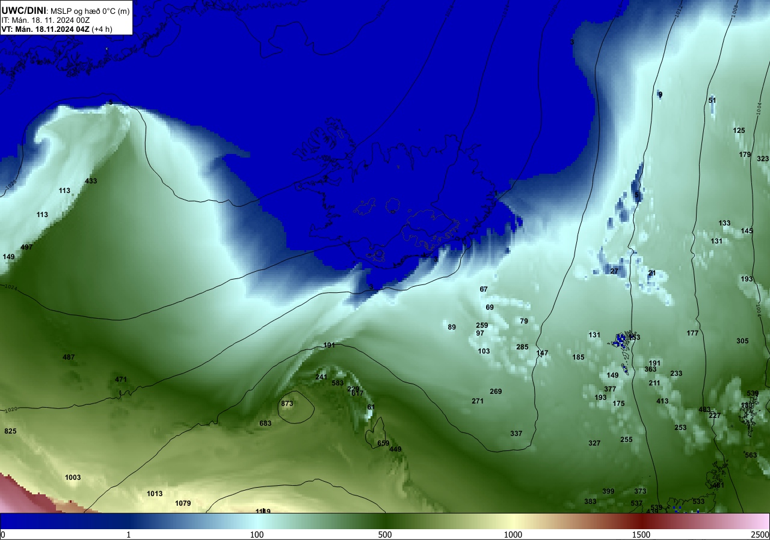Click the map value '873' inside the closed contour

pyautogui.click(x=287, y=403)
